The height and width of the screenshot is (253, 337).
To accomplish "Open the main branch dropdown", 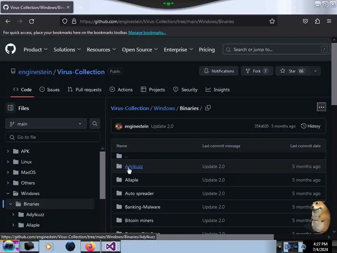I will [x=46, y=124].
